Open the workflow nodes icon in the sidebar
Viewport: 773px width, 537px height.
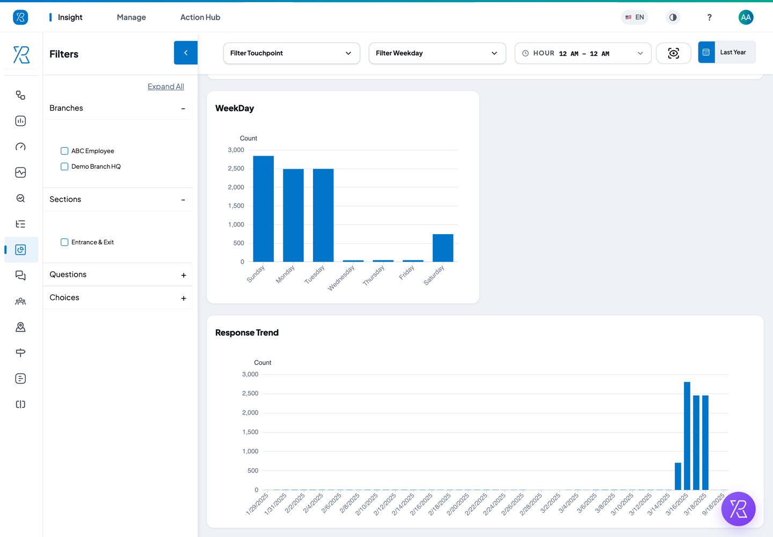[x=20, y=95]
